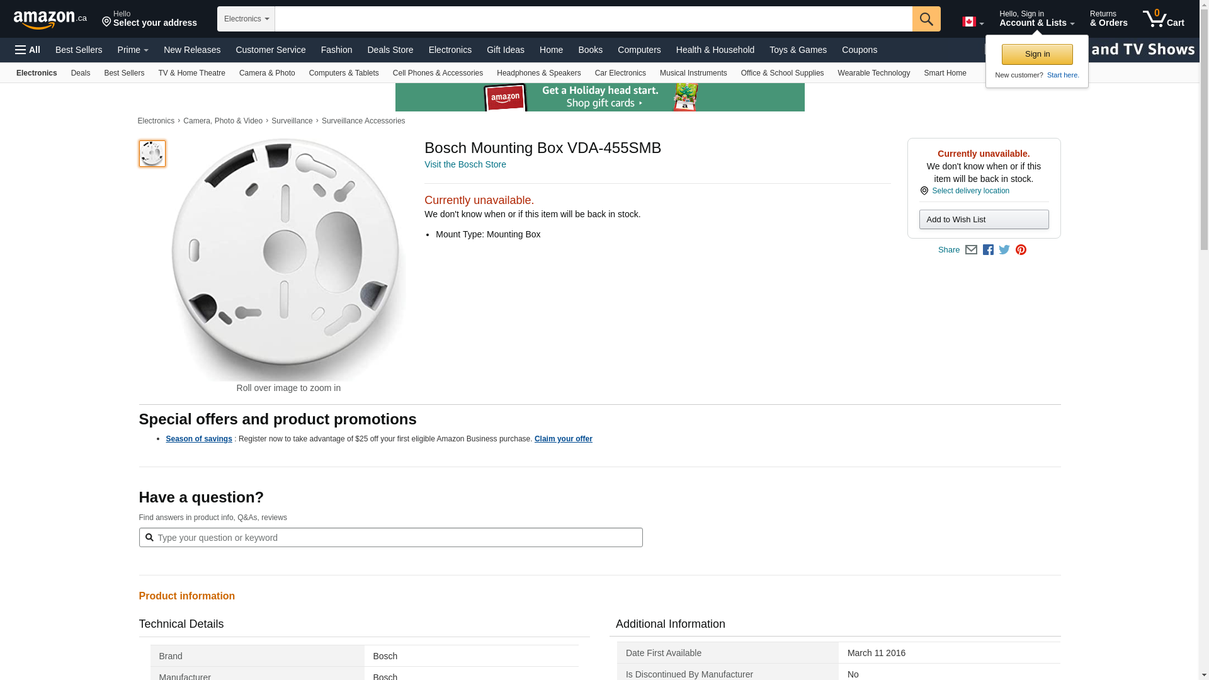
Task: Click the search magnifier button
Action: pos(926,19)
